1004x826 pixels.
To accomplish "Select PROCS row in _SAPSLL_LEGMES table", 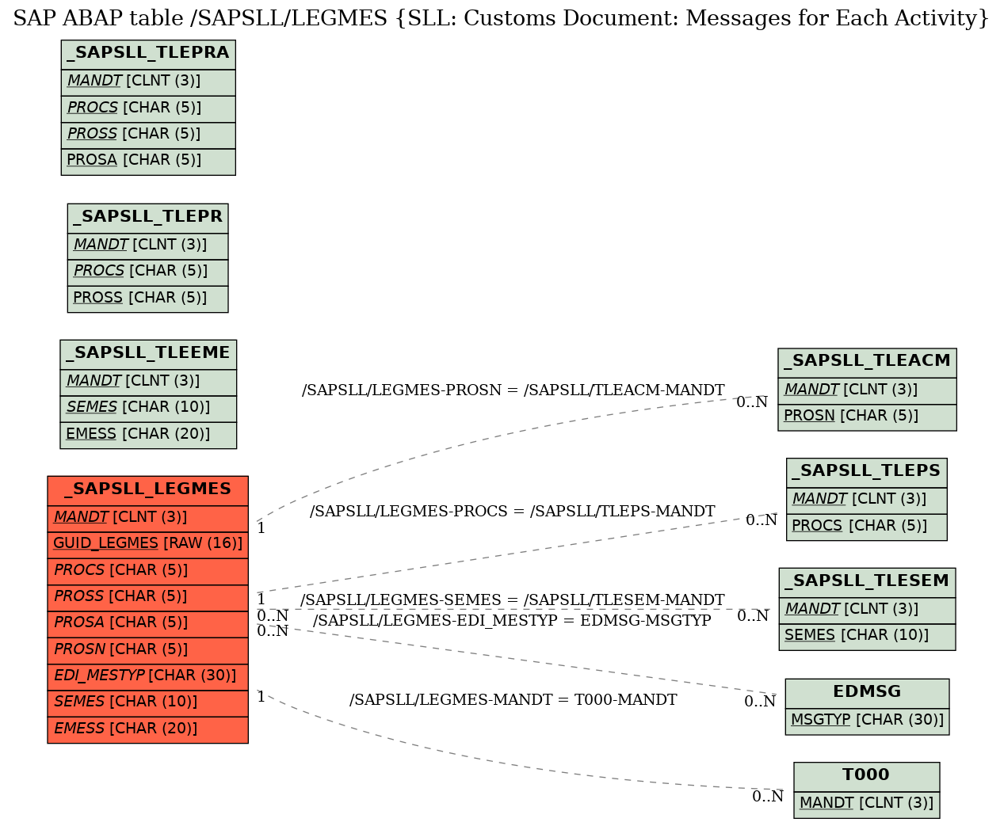I will (x=148, y=572).
